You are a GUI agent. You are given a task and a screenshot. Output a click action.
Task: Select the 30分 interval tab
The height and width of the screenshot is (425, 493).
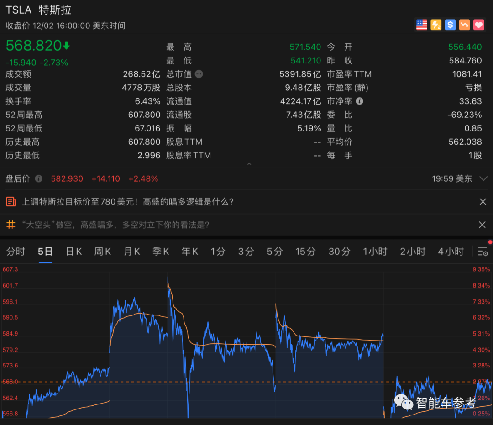pos(340,252)
